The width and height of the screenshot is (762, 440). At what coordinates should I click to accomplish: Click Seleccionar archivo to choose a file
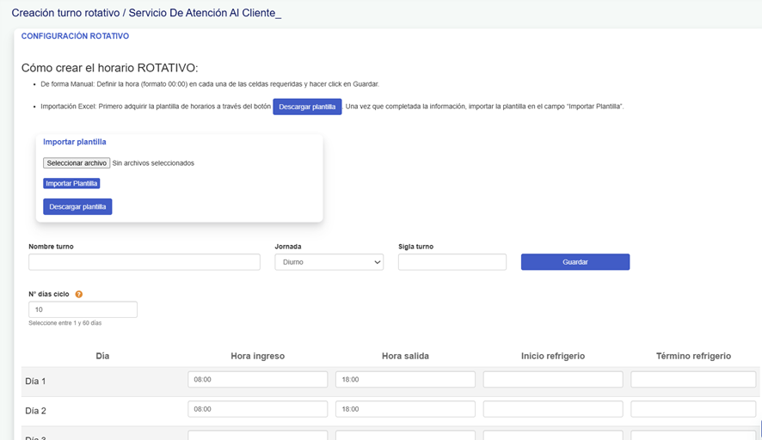pyautogui.click(x=77, y=162)
